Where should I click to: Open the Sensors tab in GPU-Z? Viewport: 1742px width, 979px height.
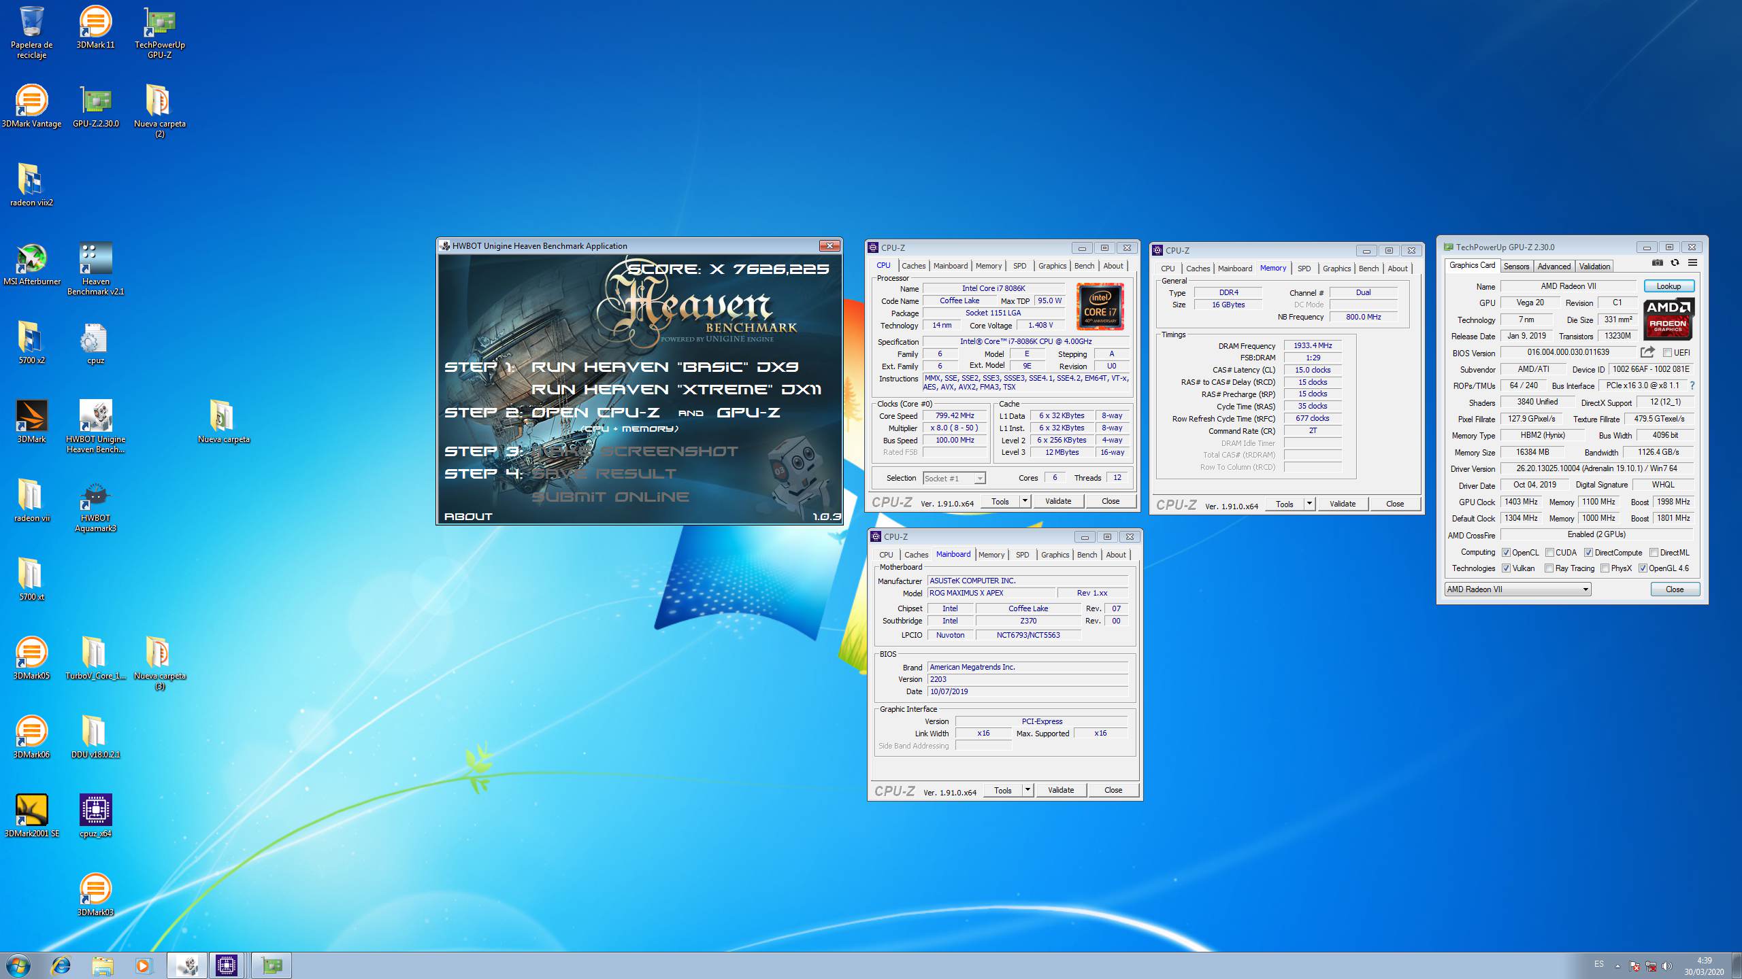pos(1516,267)
